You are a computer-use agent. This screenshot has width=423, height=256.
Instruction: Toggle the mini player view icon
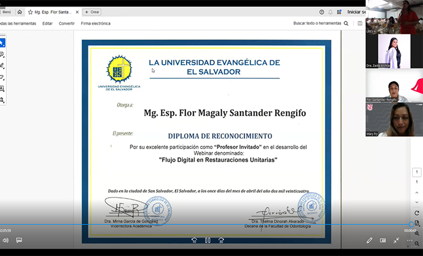(x=383, y=240)
